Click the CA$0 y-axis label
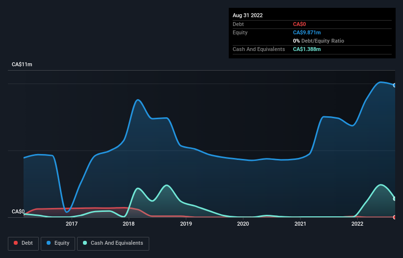This screenshot has width=403, height=258. point(18,211)
